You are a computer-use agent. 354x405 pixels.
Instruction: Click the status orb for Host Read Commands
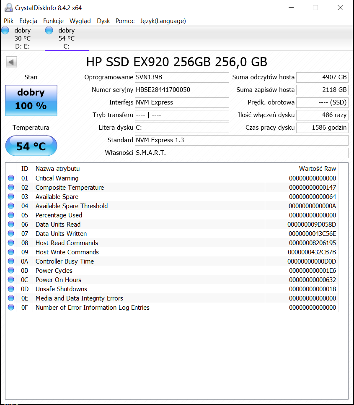click(x=11, y=243)
